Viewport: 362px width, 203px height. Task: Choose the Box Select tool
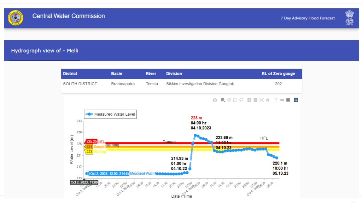[235, 100]
